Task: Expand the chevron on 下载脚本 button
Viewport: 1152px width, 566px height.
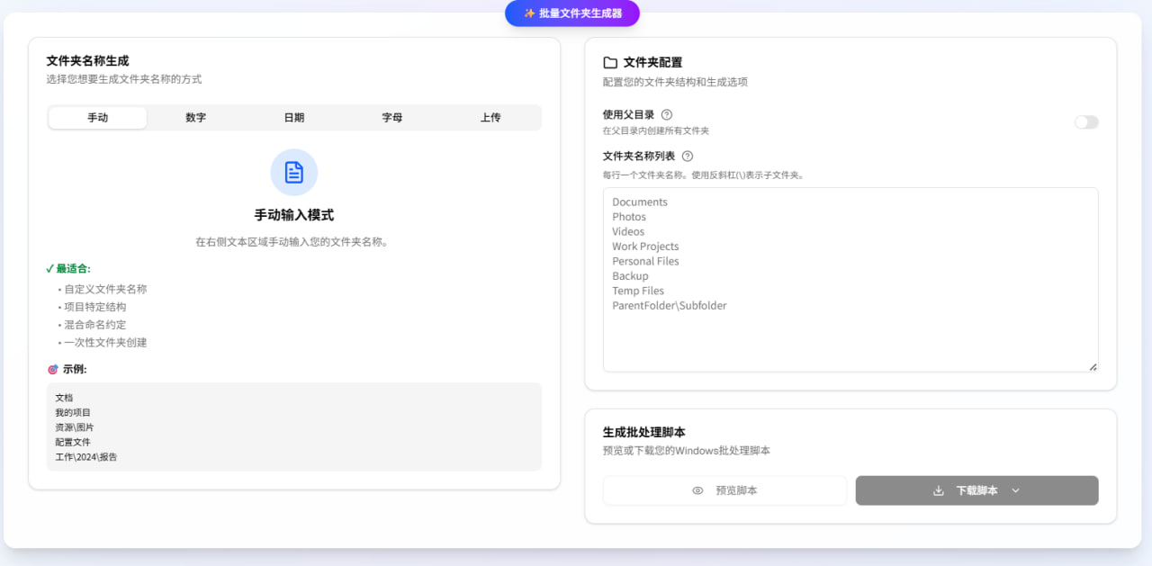Action: [1016, 490]
